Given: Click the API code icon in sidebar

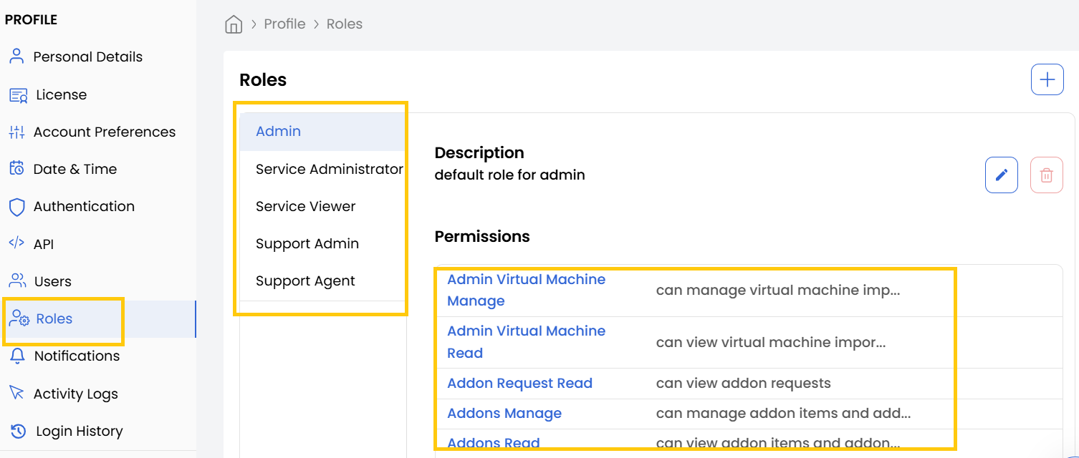Looking at the screenshot, I should click(16, 243).
